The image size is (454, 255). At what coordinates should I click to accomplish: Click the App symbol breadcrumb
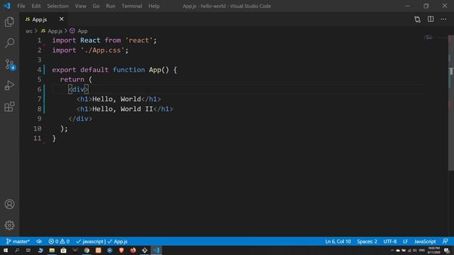click(x=79, y=31)
